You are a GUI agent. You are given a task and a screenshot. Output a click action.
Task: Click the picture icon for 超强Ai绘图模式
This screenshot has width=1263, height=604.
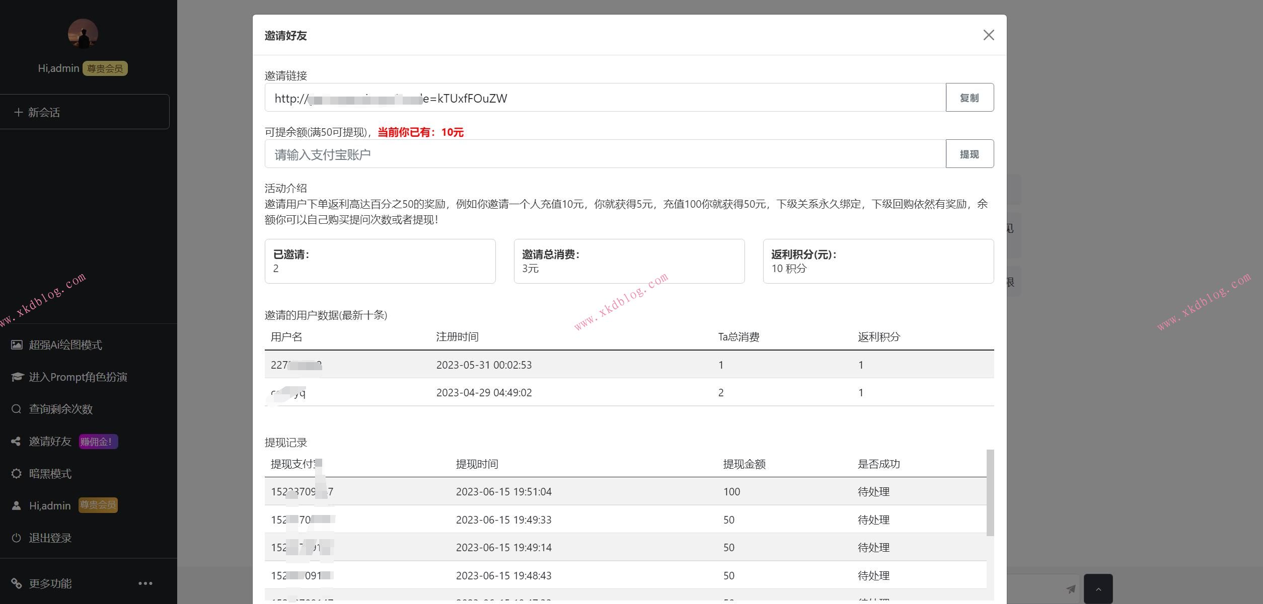click(x=17, y=344)
